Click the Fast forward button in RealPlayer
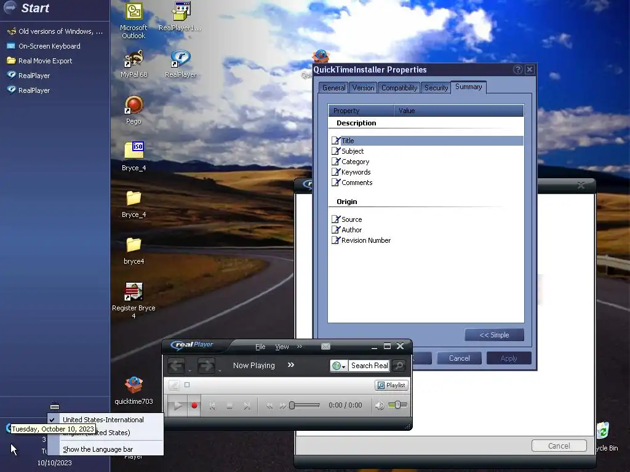The width and height of the screenshot is (630, 472). pyautogui.click(x=283, y=406)
